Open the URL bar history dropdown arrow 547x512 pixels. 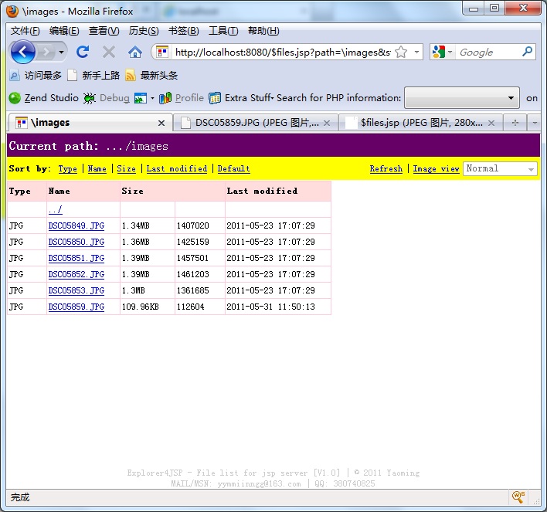coord(417,52)
